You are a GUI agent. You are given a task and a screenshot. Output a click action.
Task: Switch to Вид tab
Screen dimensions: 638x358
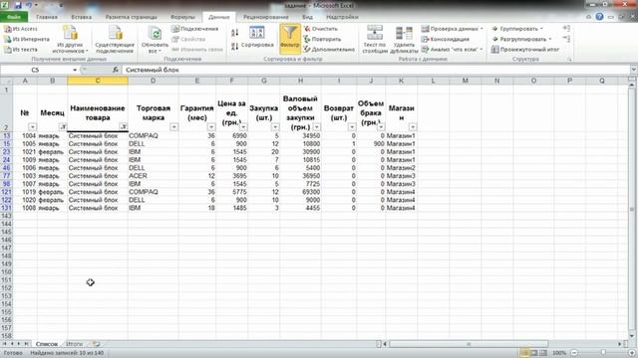308,17
